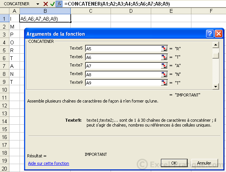Close the Arguments de la fonction dialog
226x172 pixels.
coord(218,34)
